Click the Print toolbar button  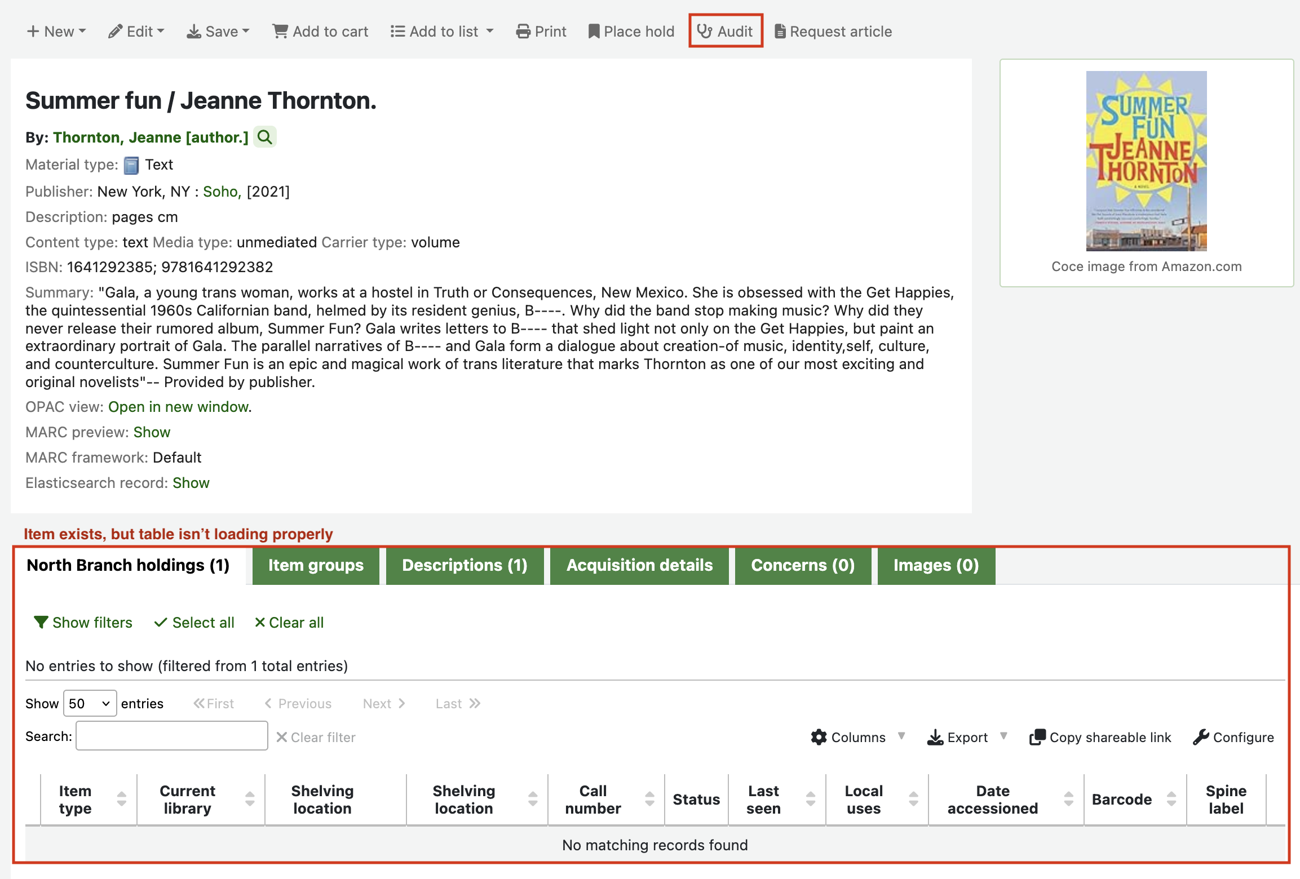click(541, 32)
